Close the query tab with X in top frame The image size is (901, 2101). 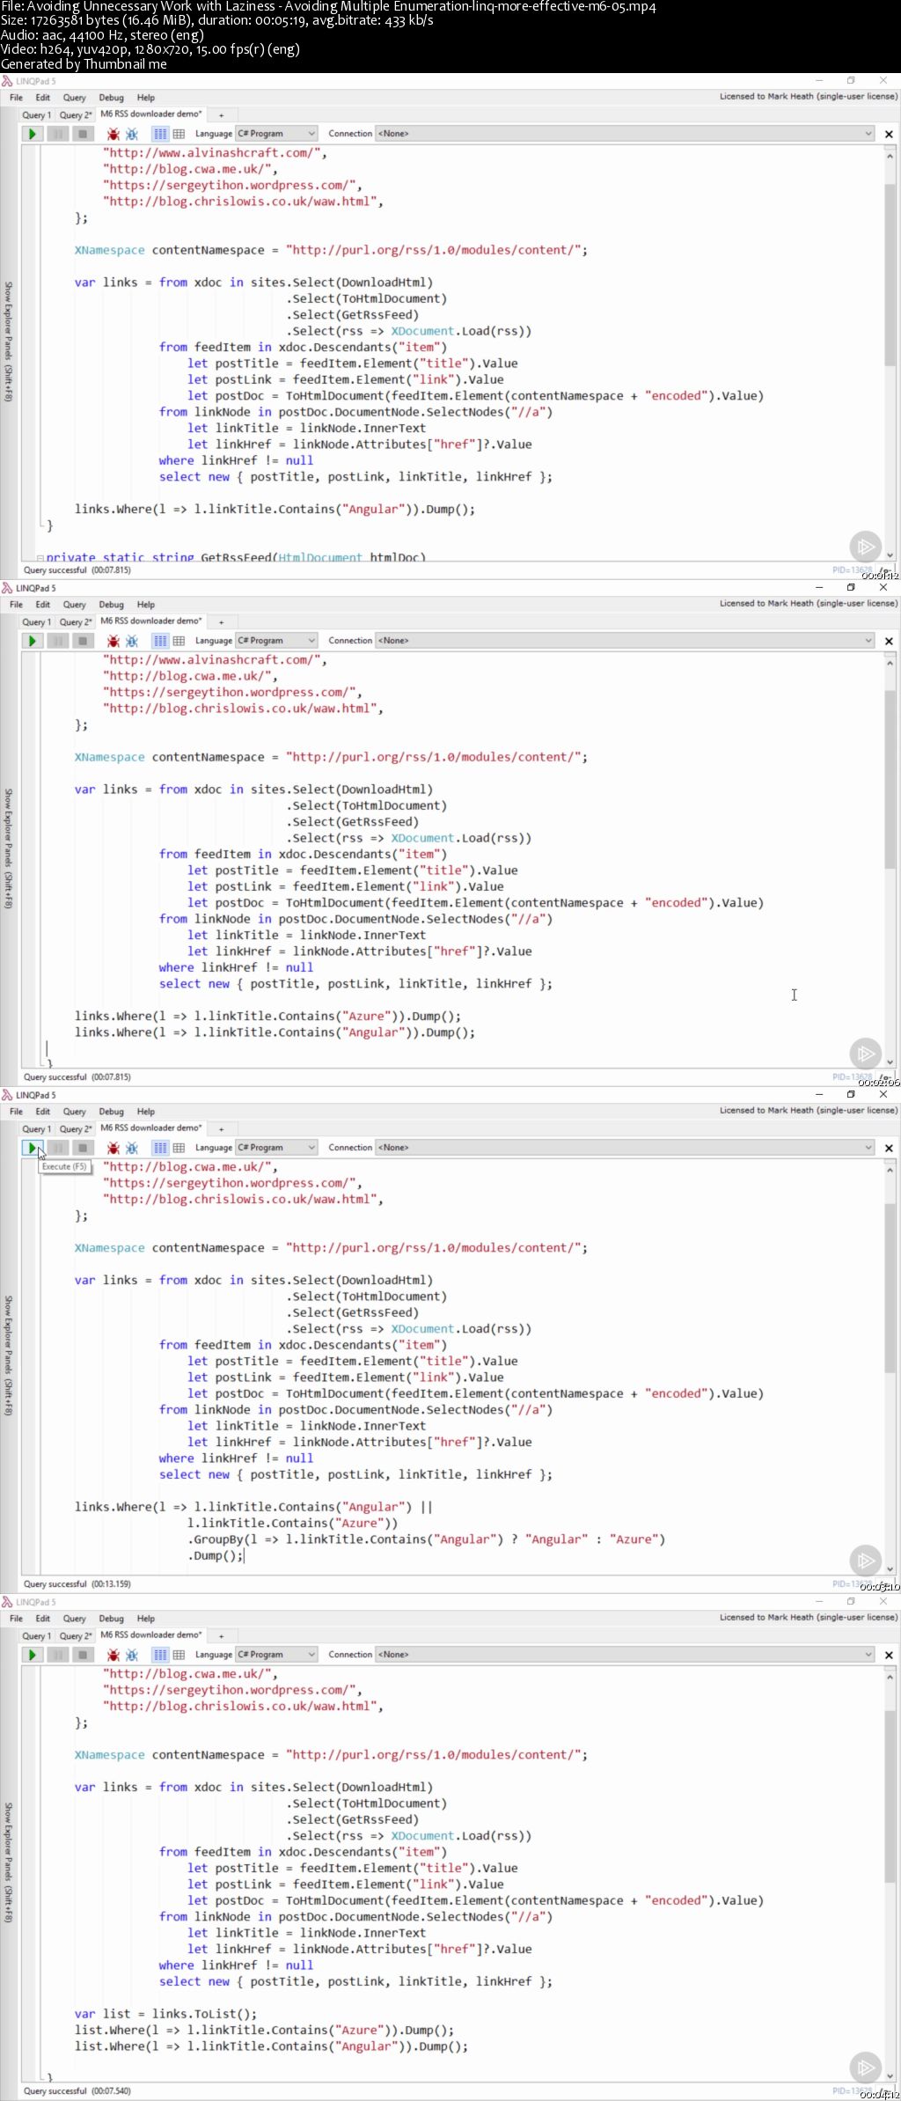[889, 135]
